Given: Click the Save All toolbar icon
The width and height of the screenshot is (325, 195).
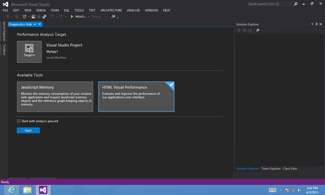Looking at the screenshot, I should 44,17.
